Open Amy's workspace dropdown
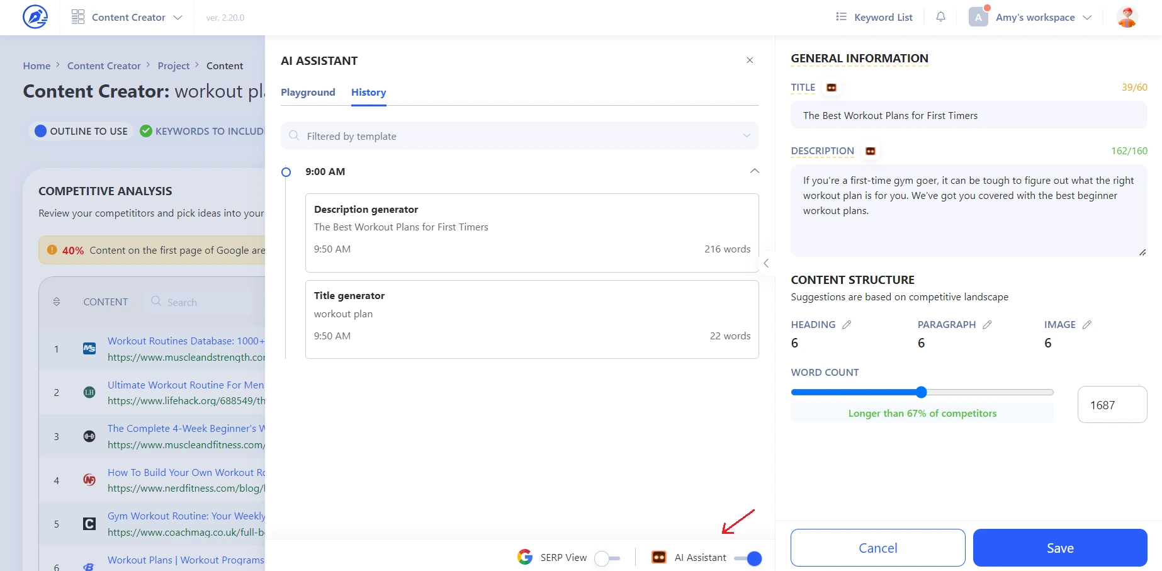The image size is (1162, 571). pos(1035,18)
